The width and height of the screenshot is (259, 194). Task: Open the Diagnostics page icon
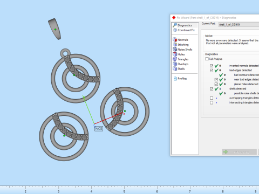[175, 25]
